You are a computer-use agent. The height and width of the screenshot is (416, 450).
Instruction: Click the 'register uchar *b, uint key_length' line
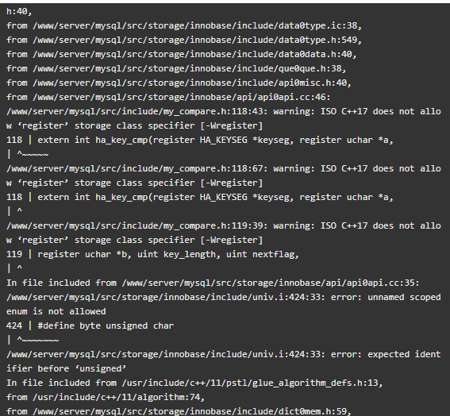point(152,254)
